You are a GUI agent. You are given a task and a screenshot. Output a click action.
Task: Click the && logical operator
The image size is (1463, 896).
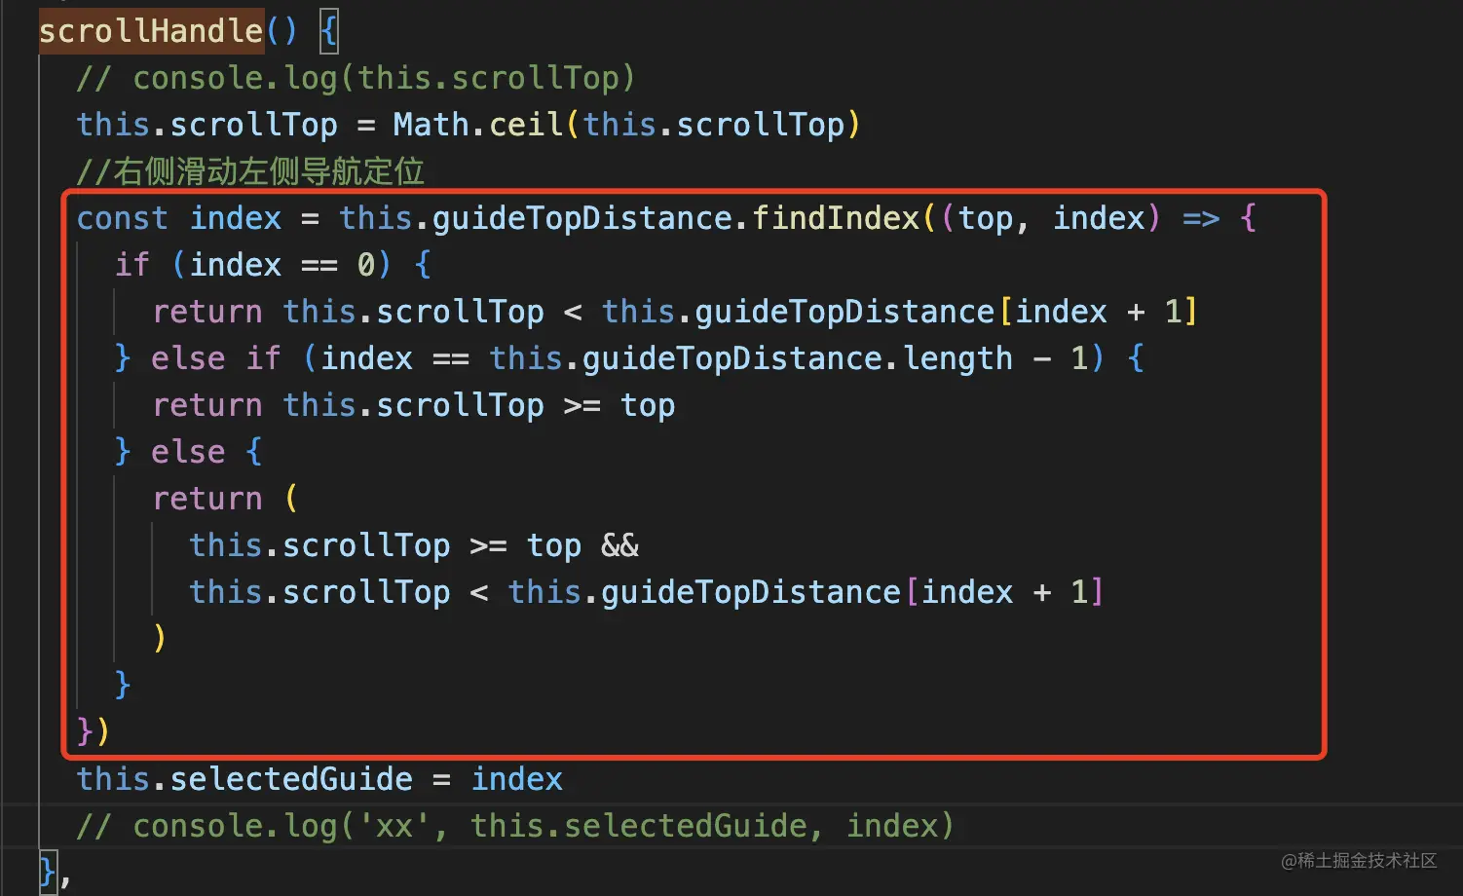(x=619, y=545)
